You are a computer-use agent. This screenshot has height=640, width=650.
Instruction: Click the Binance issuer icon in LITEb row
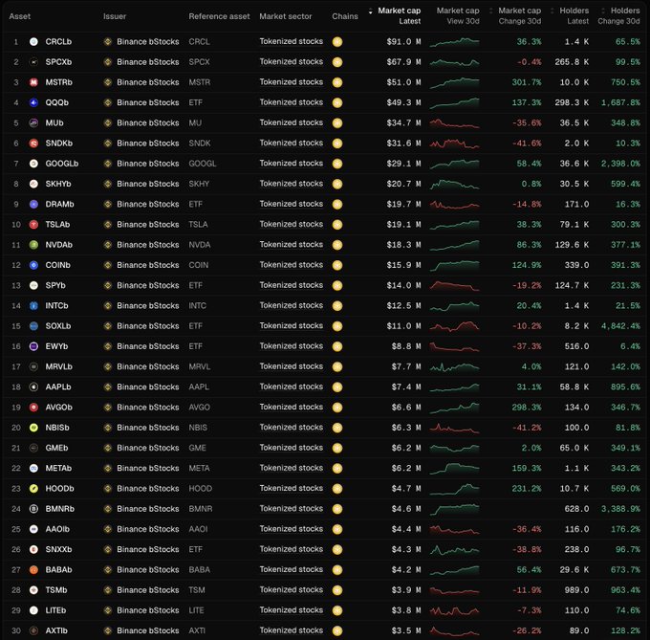tap(108, 610)
